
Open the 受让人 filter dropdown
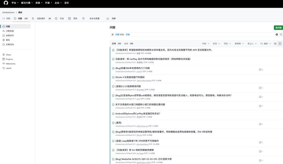252,44
